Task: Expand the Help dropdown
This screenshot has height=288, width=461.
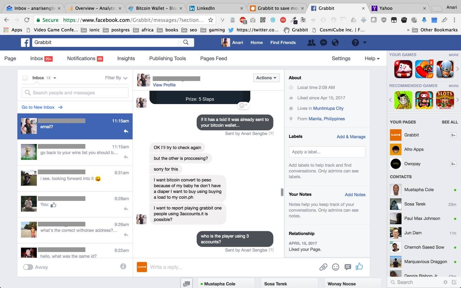Action: 372,58
